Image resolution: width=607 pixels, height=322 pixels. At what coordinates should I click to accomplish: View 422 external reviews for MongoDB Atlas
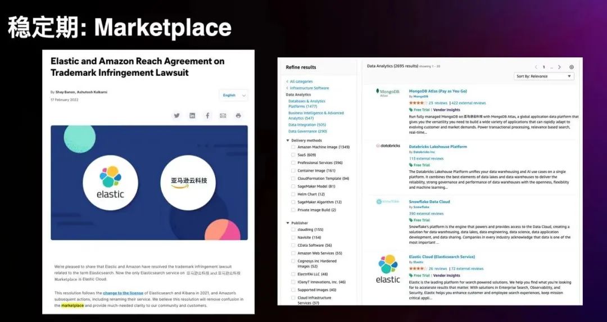468,103
